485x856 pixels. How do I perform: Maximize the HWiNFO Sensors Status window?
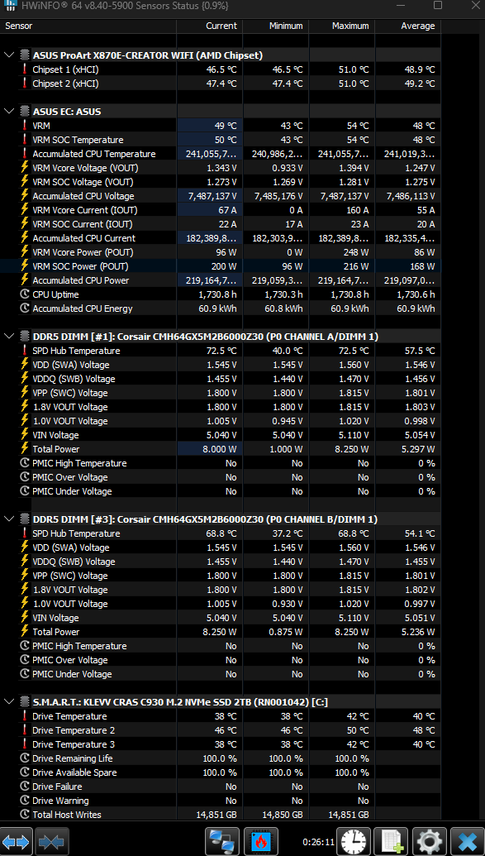pos(438,6)
